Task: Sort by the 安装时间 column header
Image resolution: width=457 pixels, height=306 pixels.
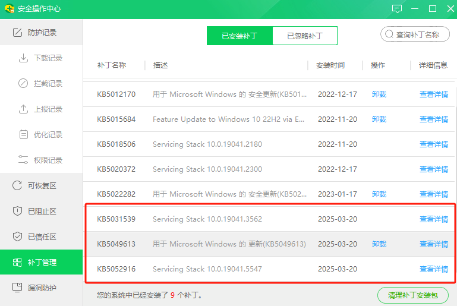Action: click(330, 65)
